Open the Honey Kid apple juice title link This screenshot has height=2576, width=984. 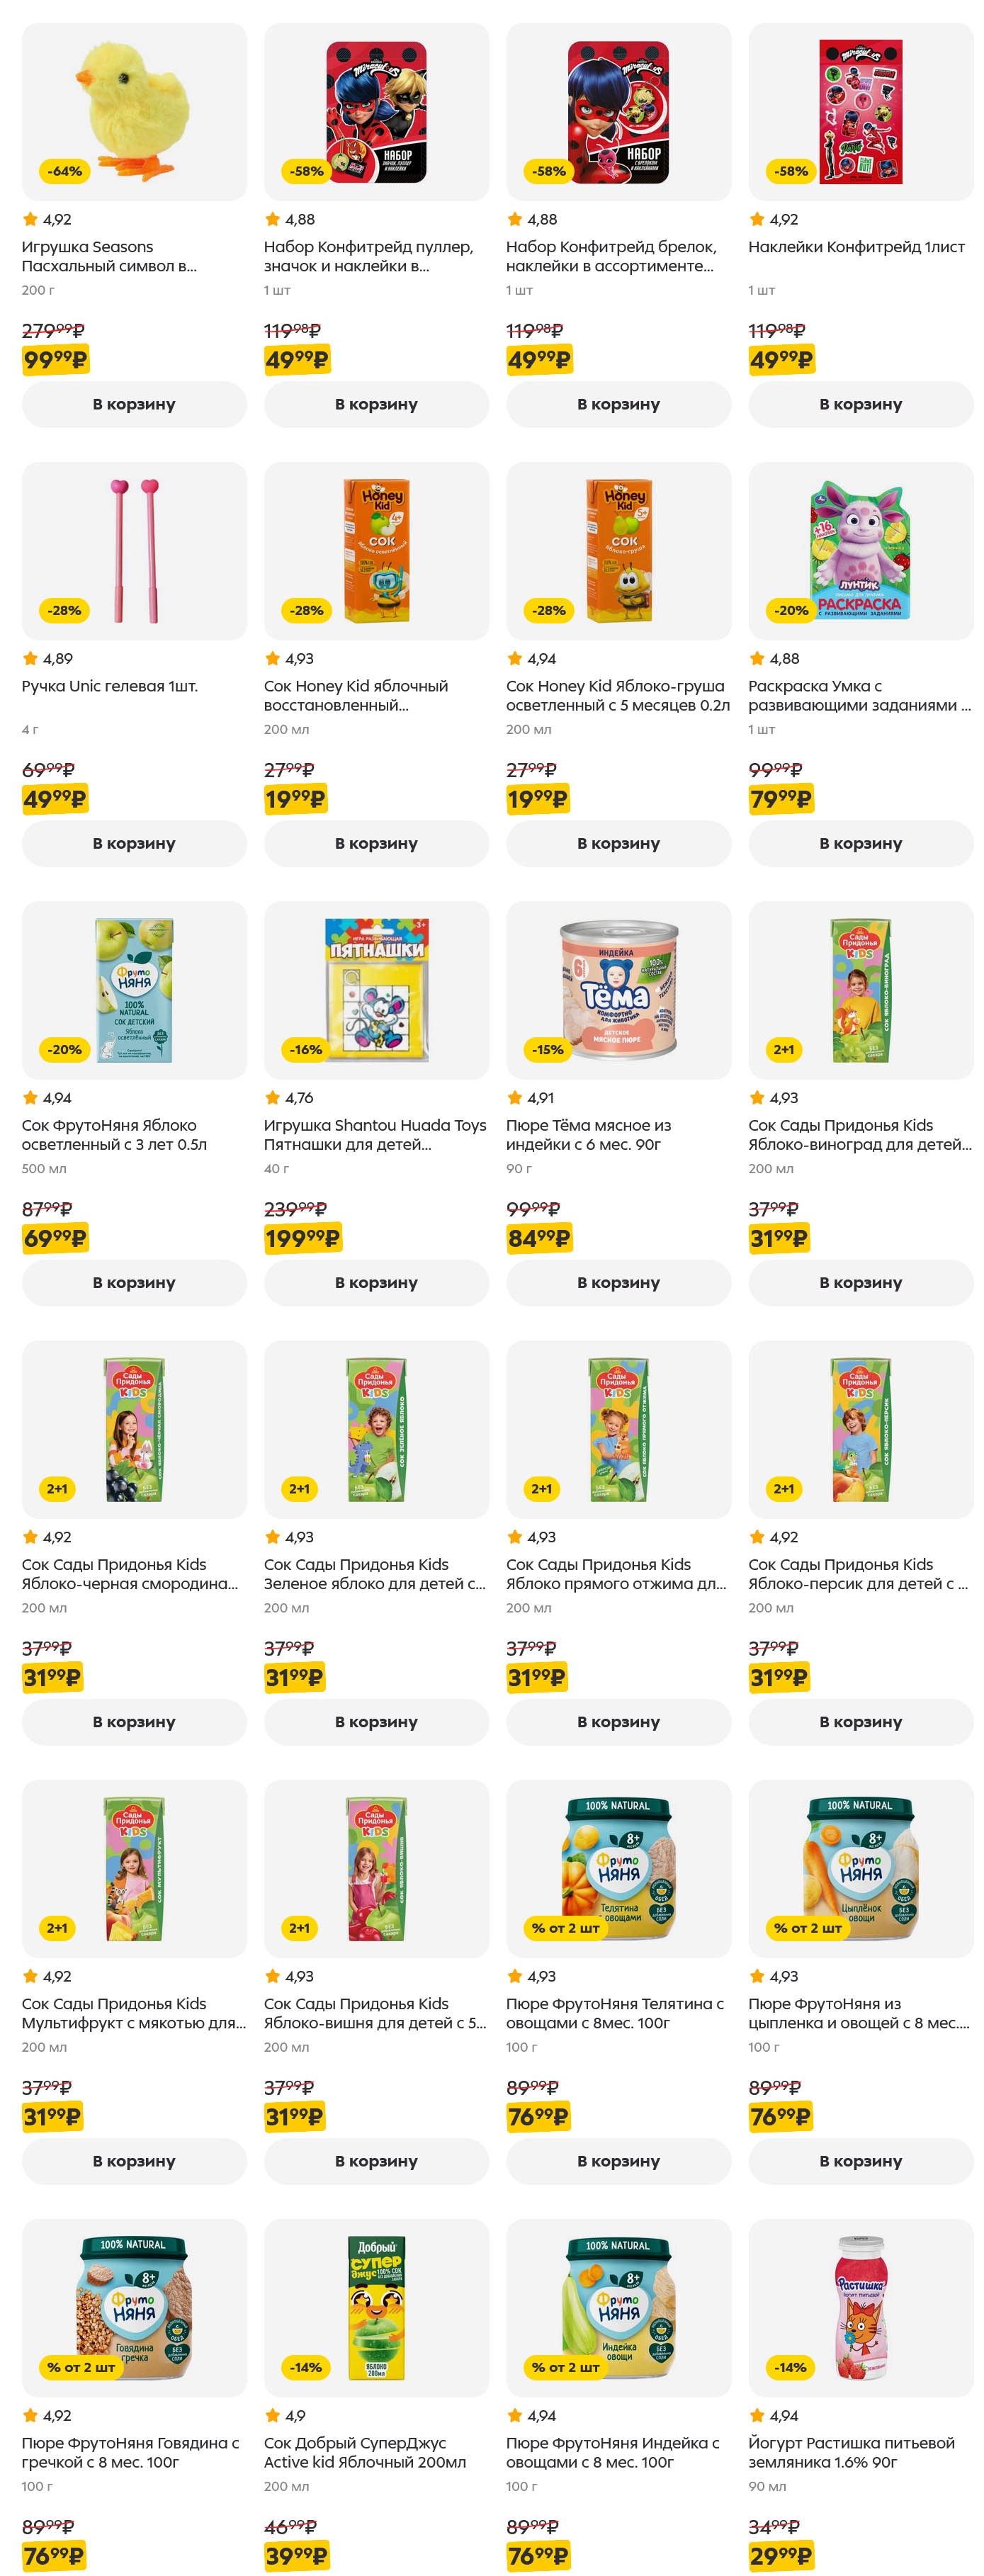pyautogui.click(x=355, y=695)
